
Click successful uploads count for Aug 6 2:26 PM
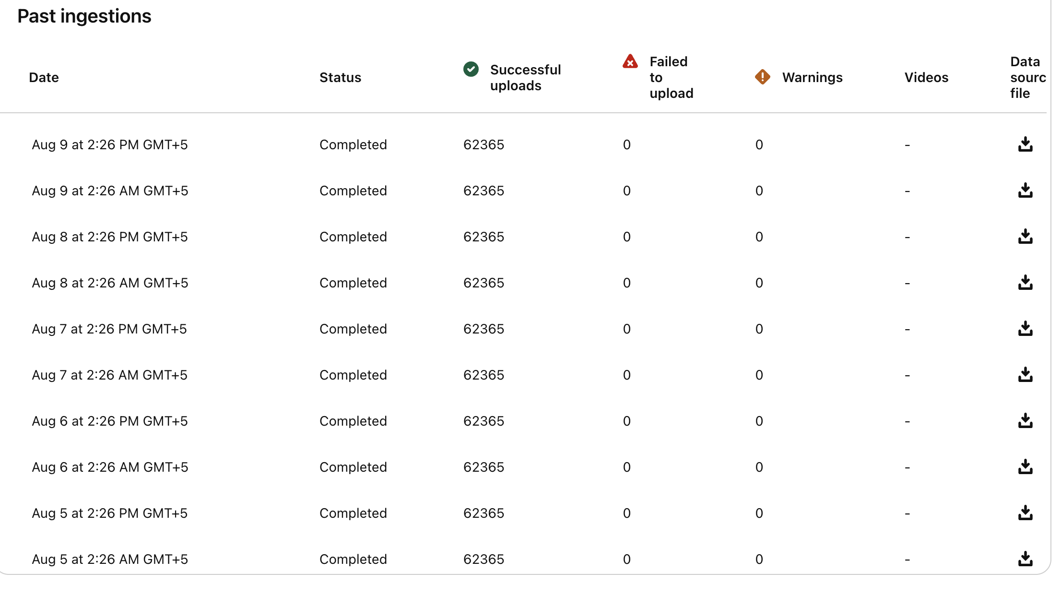click(483, 421)
